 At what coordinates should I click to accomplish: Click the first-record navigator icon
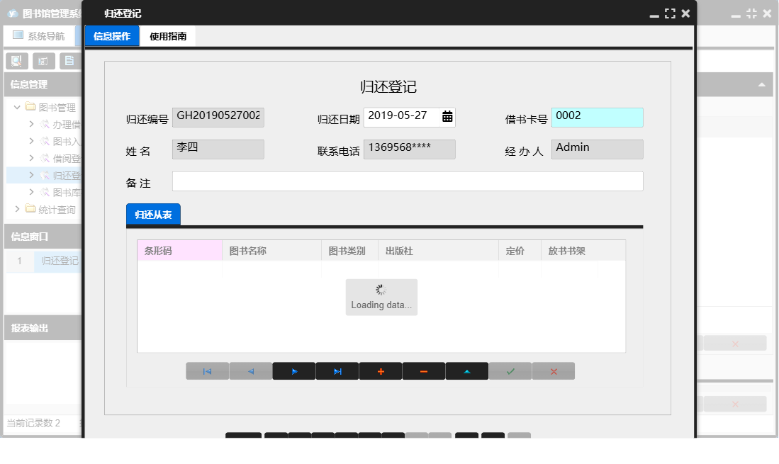[207, 370]
